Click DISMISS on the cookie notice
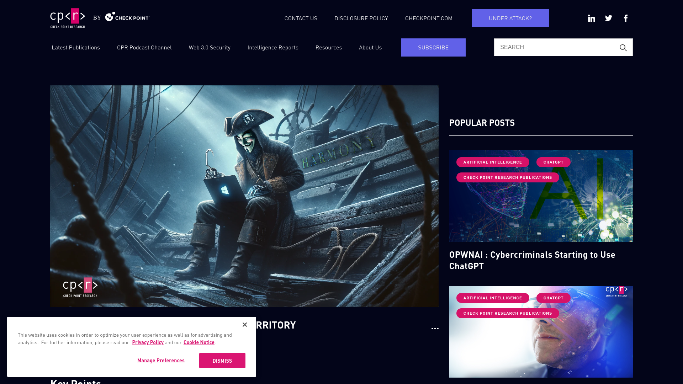The height and width of the screenshot is (384, 683). point(222,361)
